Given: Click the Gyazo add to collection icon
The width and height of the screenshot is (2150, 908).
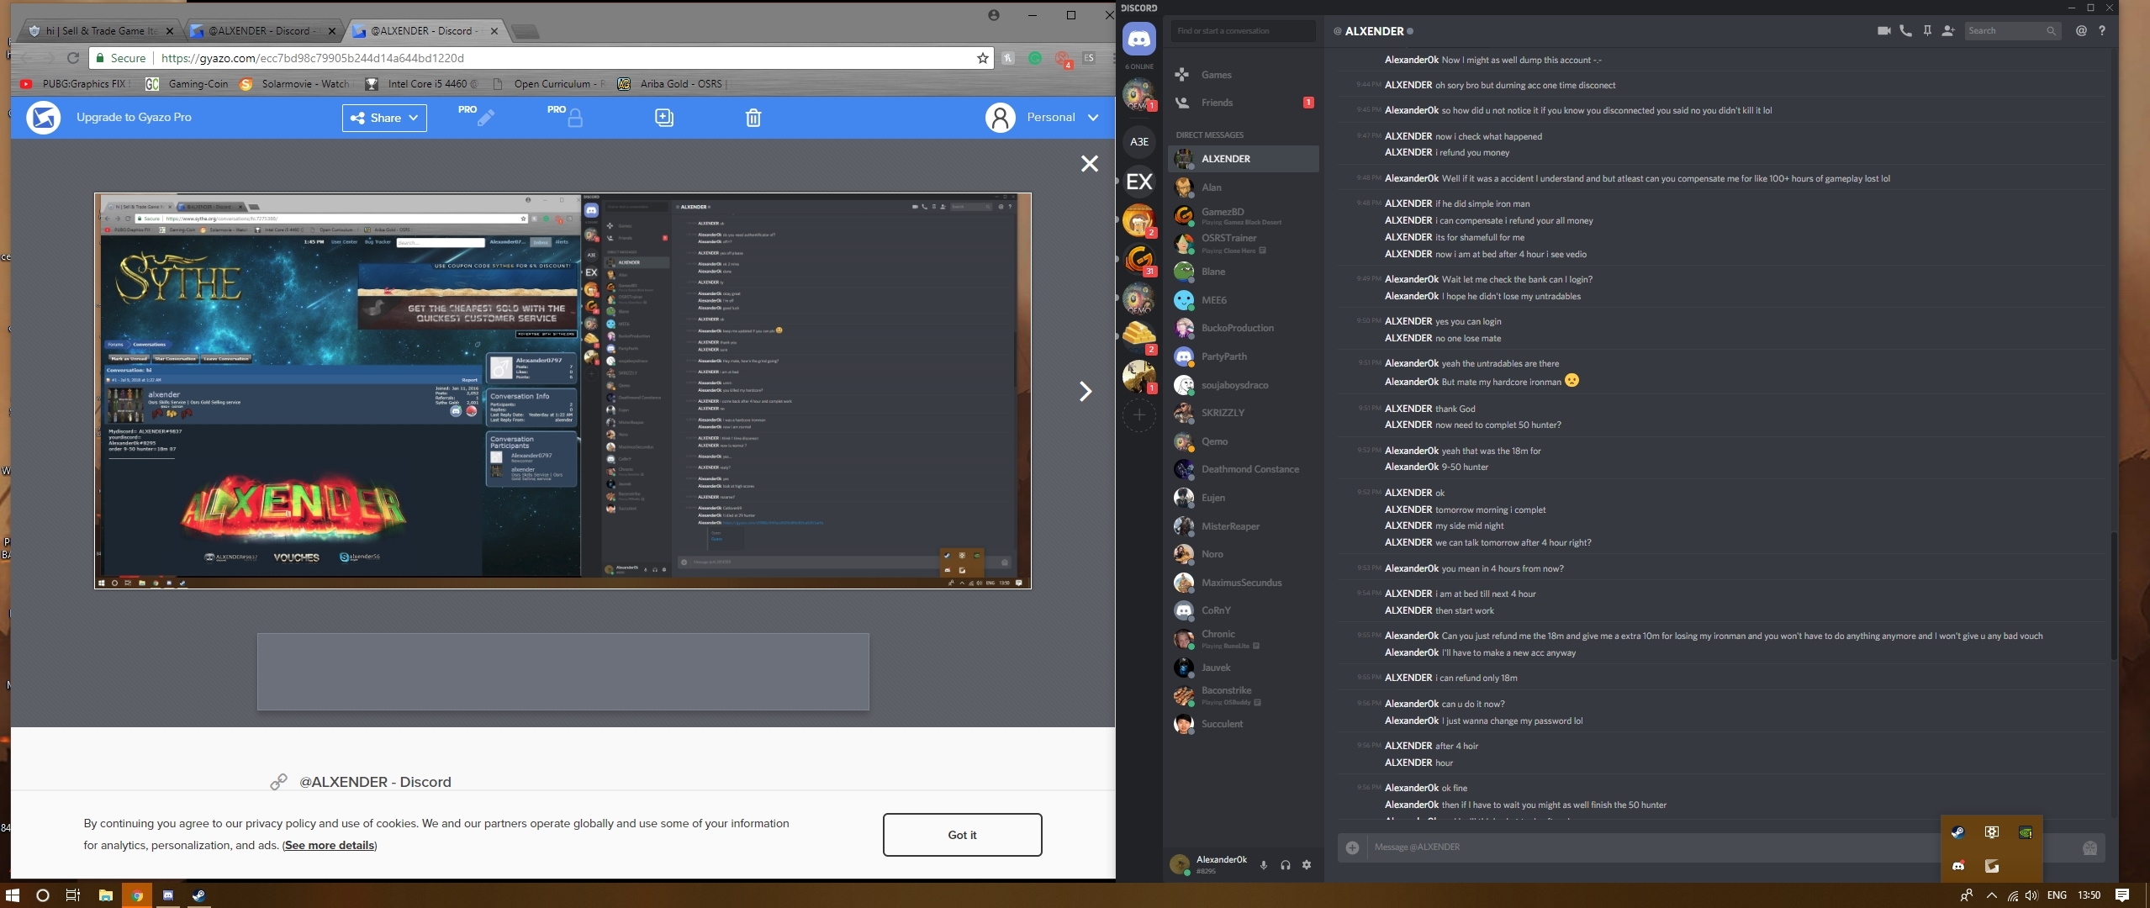Looking at the screenshot, I should point(664,118).
